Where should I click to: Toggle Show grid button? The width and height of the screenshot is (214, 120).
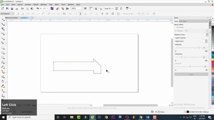(96, 9)
